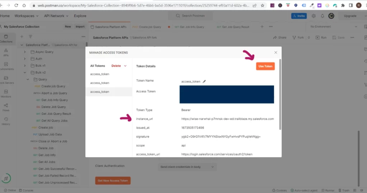
Task: Collapse the Salesforce Platform collection tree
Action: pos(22,45)
